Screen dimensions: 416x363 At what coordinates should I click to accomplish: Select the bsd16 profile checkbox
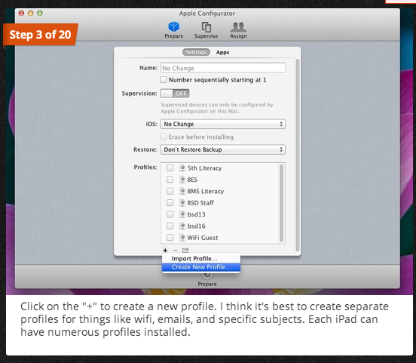[x=170, y=226]
